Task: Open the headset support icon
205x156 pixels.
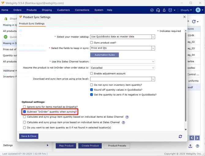Action: 158,10
